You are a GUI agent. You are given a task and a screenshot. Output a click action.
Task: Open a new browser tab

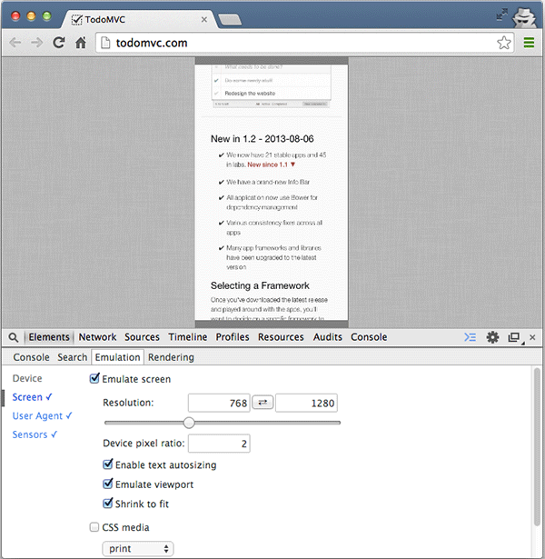coord(230,20)
